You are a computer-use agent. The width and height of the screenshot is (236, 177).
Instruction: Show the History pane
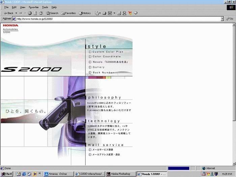coord(85,13)
